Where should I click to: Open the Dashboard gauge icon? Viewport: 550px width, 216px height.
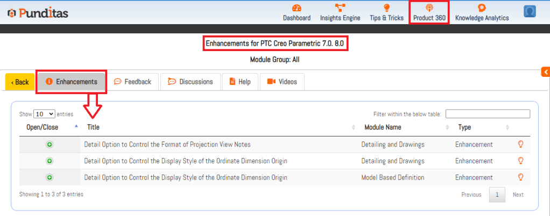(297, 8)
